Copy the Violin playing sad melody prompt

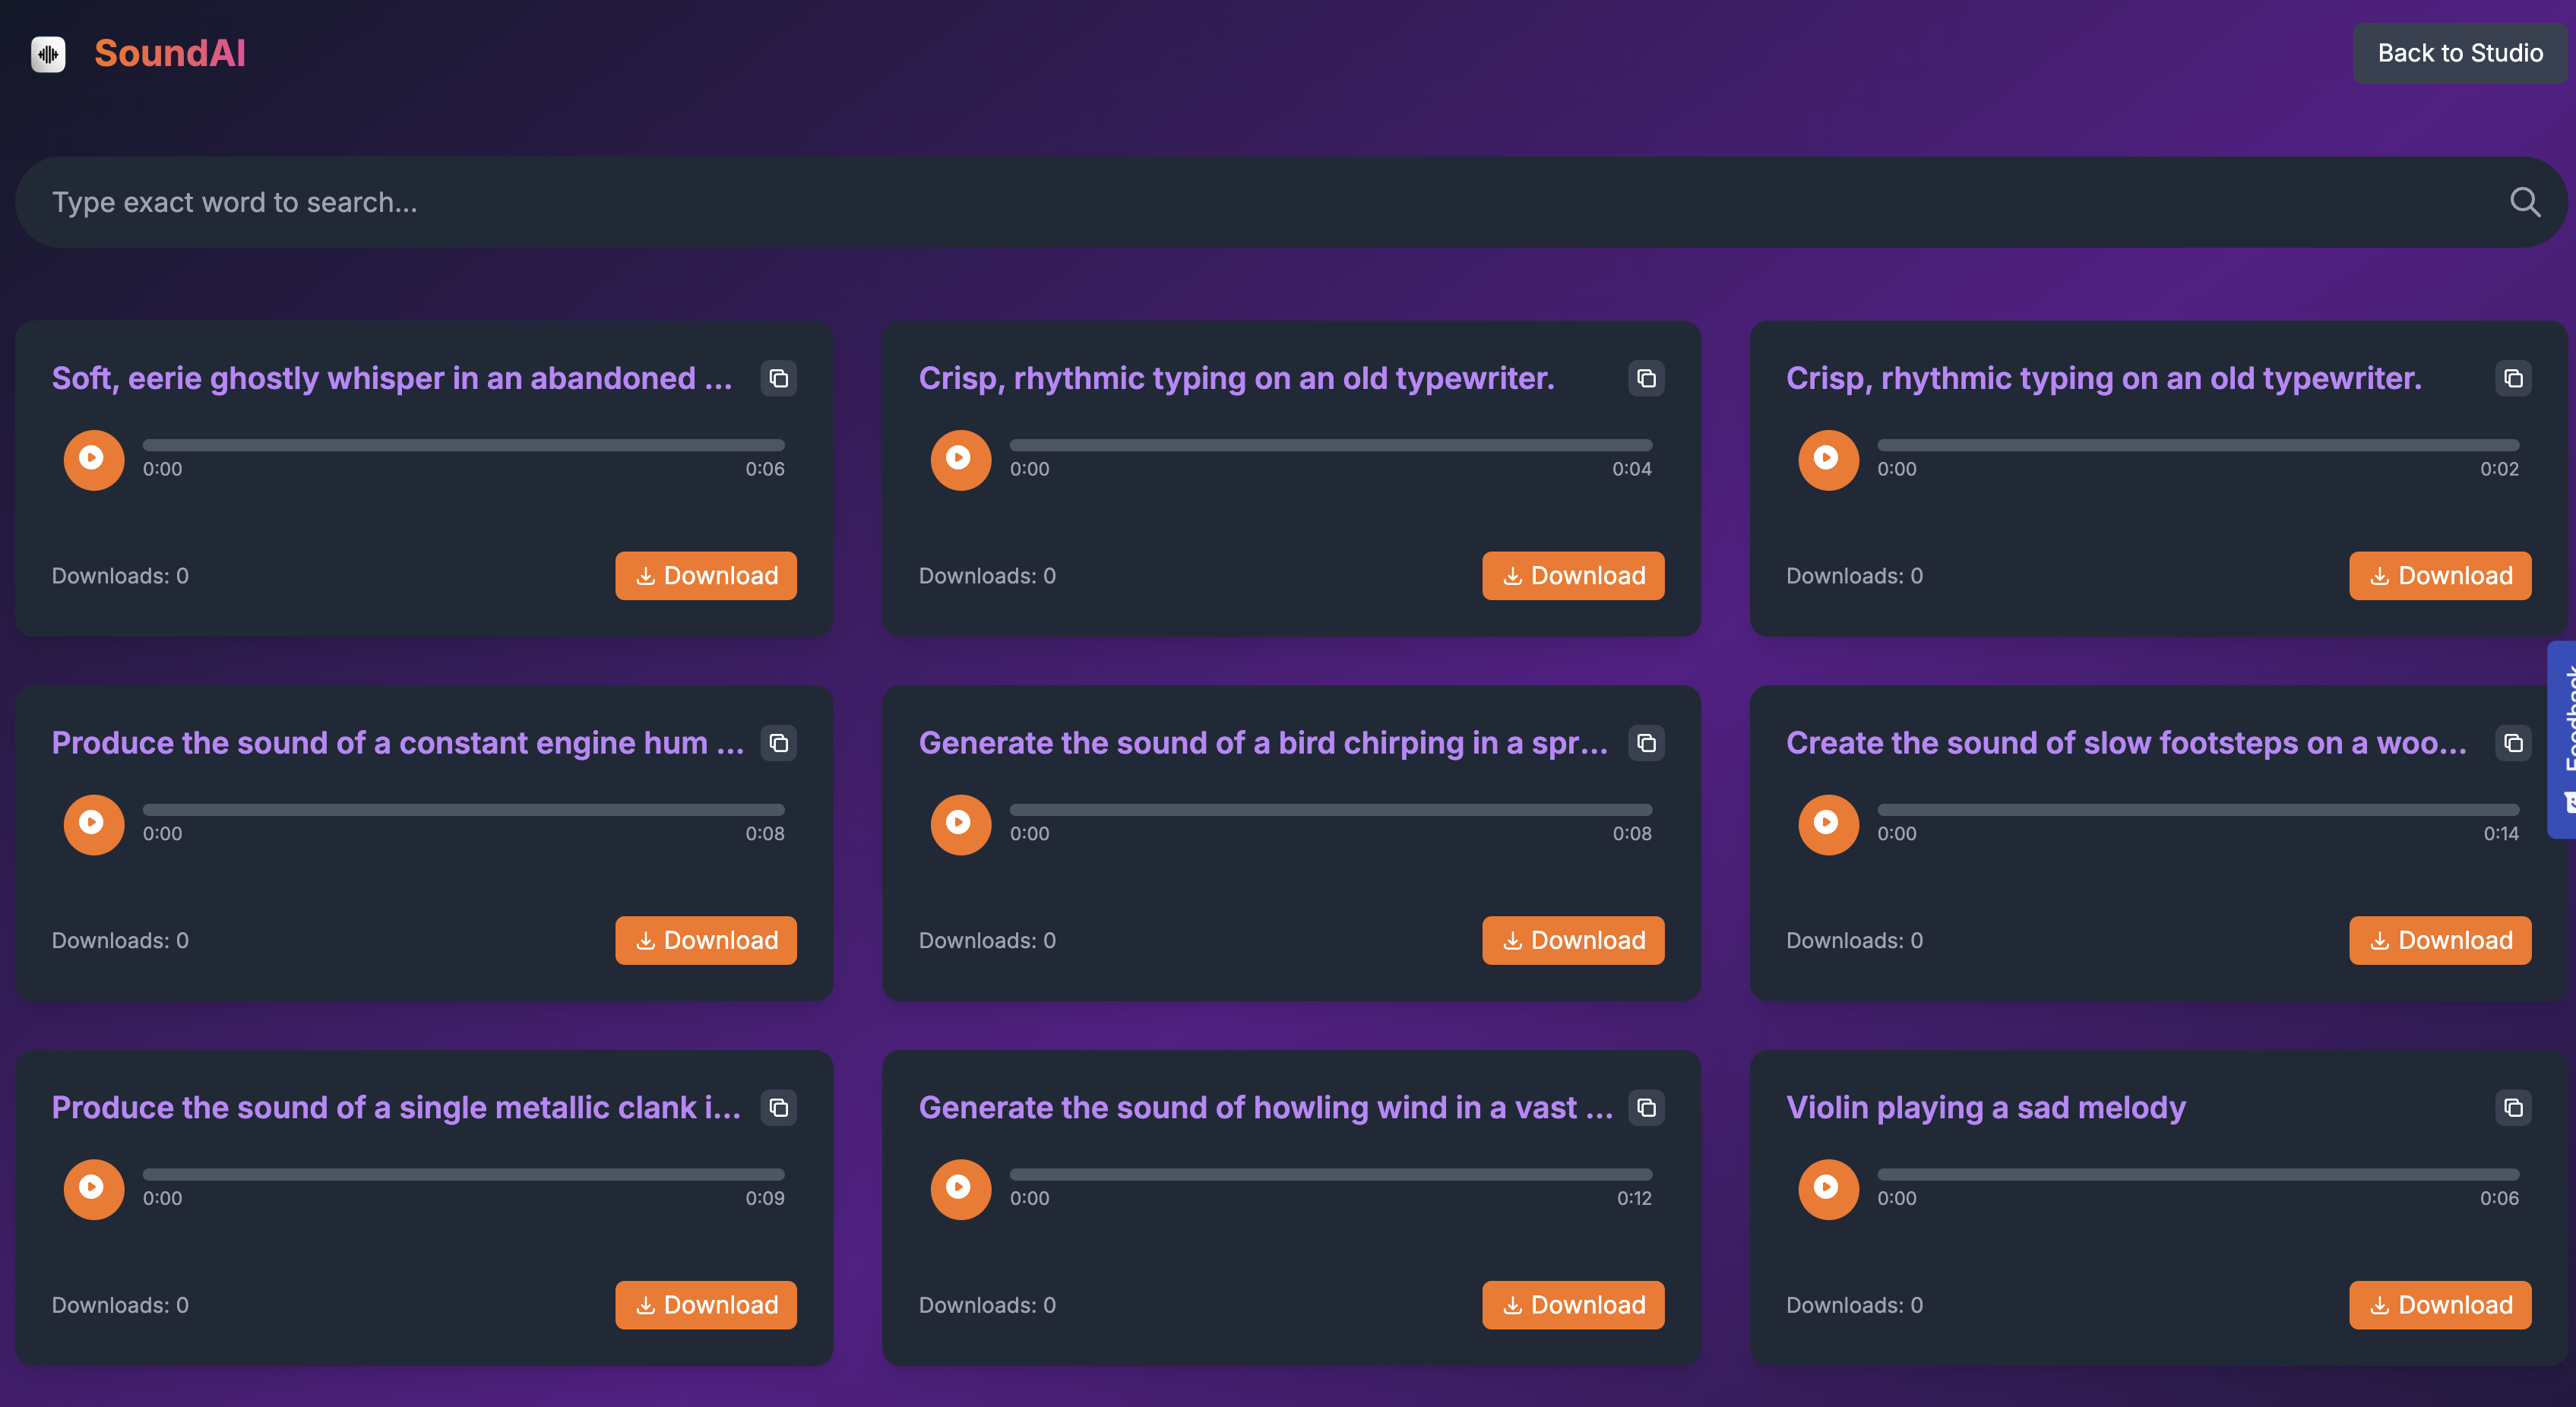point(2512,1108)
